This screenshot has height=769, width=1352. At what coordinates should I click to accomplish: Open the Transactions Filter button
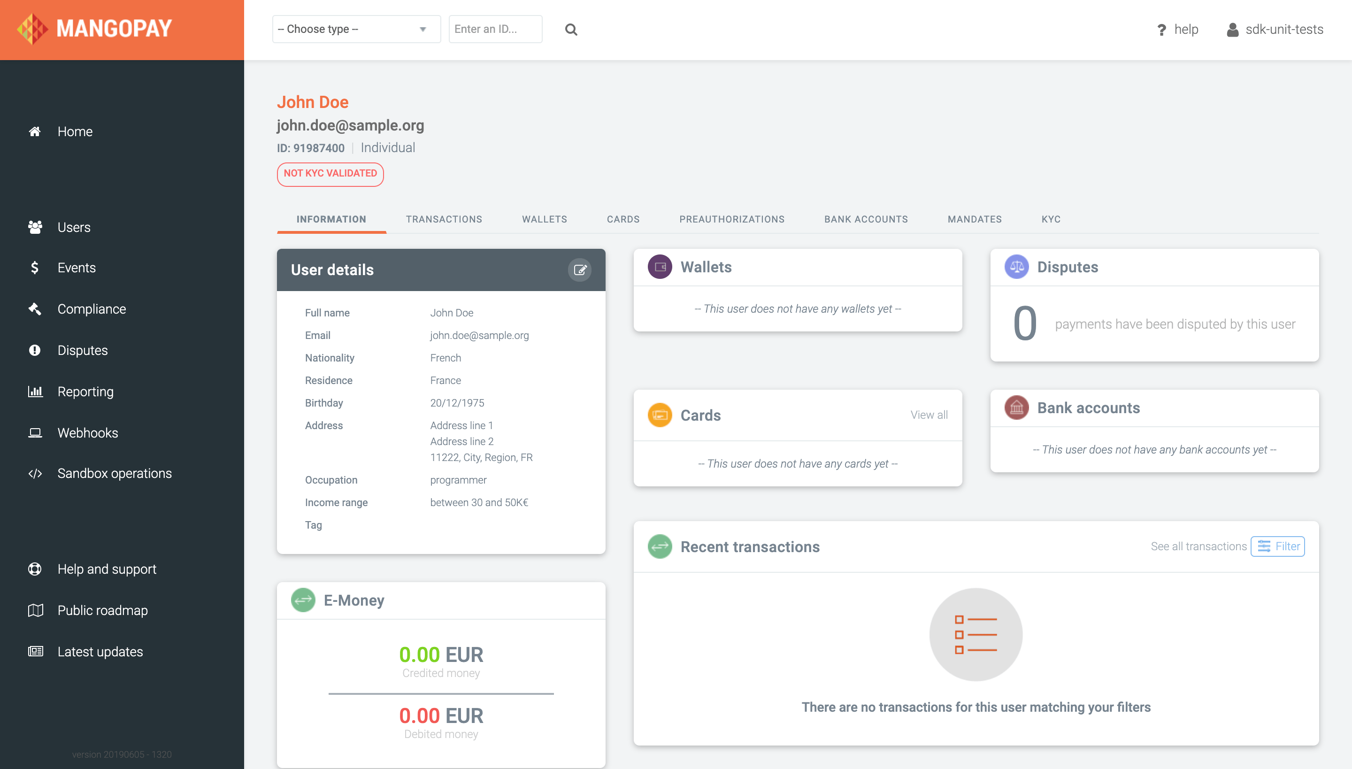(x=1278, y=546)
